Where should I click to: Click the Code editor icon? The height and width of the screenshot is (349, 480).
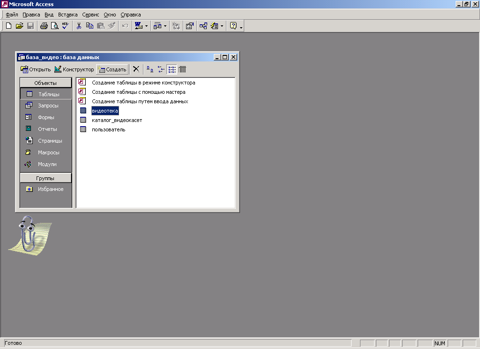(176, 26)
